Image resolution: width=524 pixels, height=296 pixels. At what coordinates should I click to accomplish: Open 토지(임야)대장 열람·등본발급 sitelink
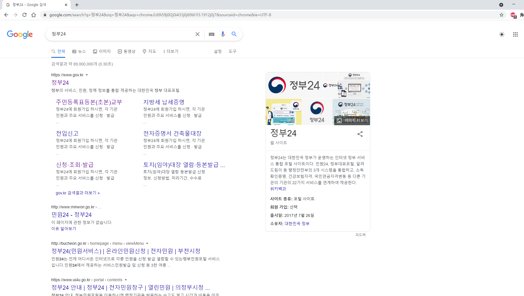(184, 165)
